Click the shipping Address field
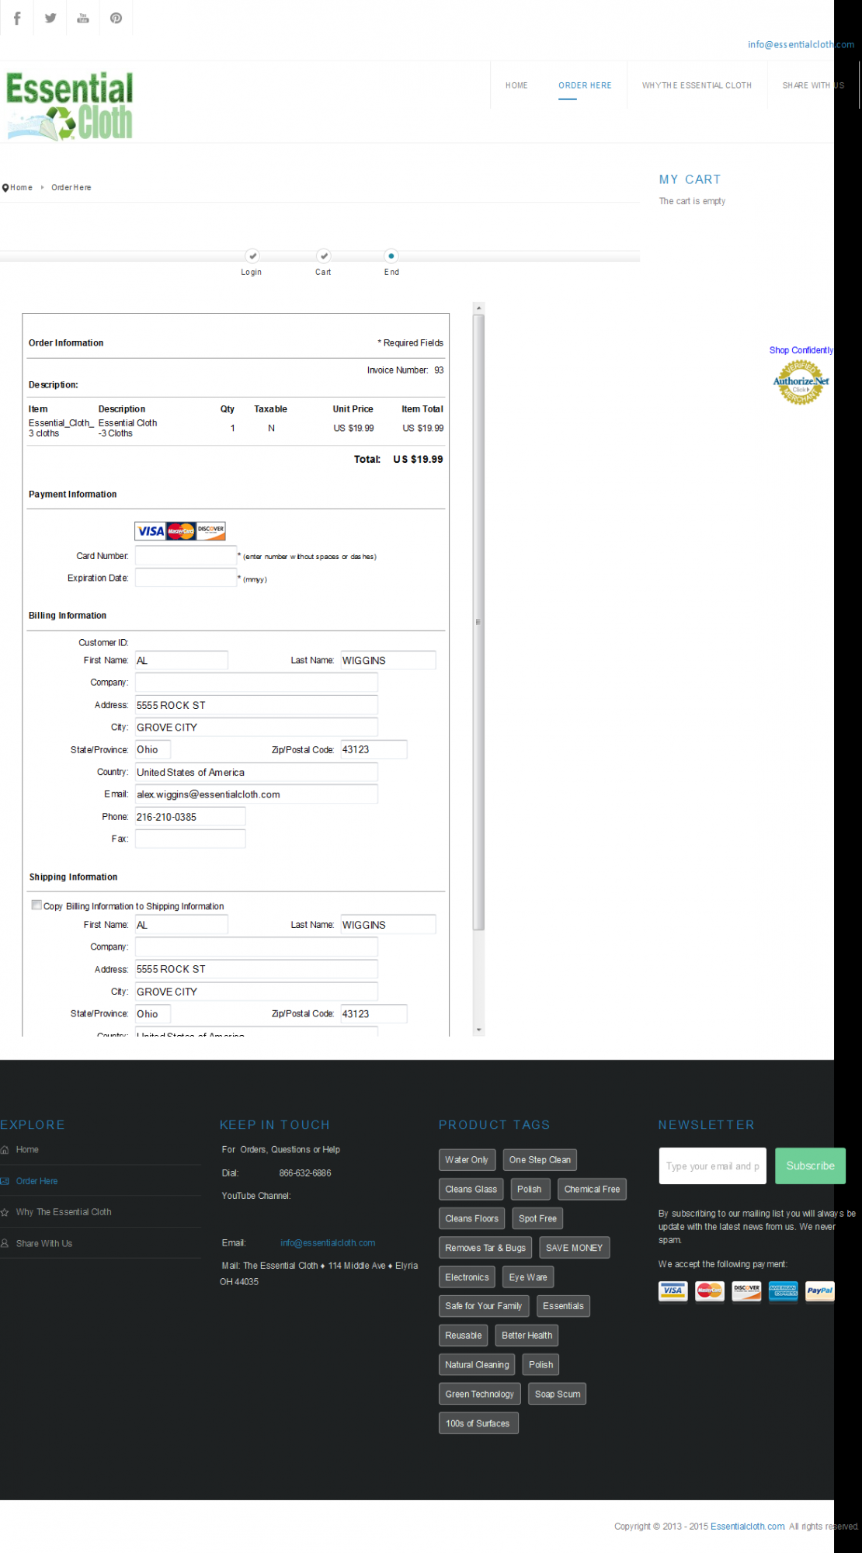This screenshot has height=1553, width=862. coord(256,969)
